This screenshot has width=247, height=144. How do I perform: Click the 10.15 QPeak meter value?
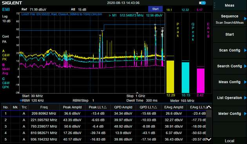186,95
